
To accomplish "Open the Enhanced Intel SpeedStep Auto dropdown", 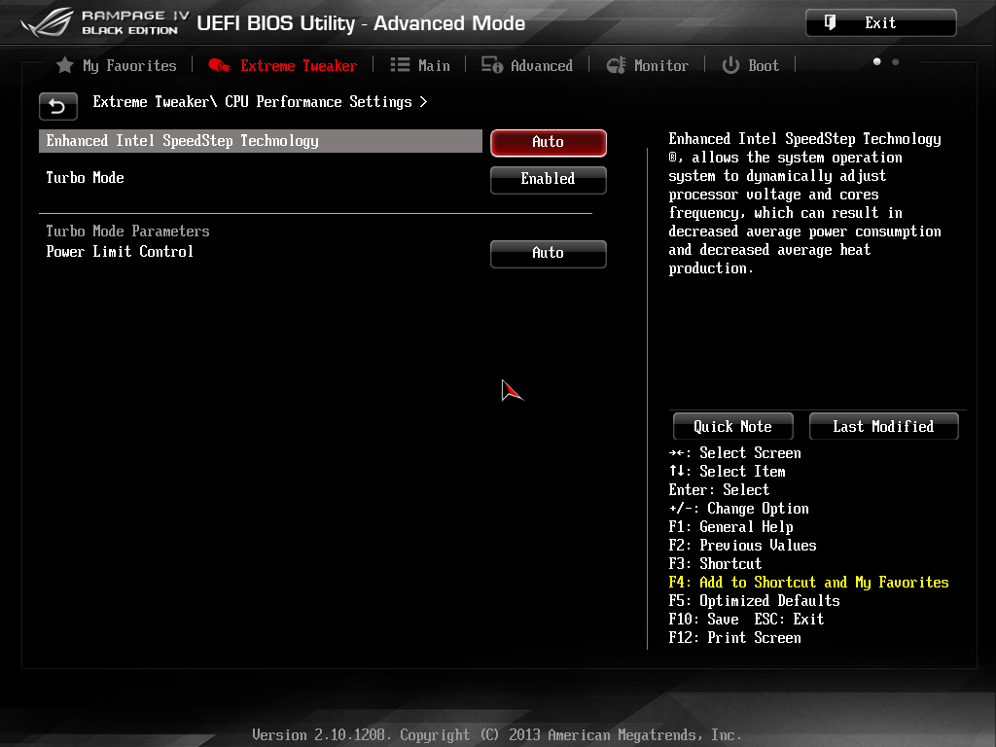I will point(548,142).
